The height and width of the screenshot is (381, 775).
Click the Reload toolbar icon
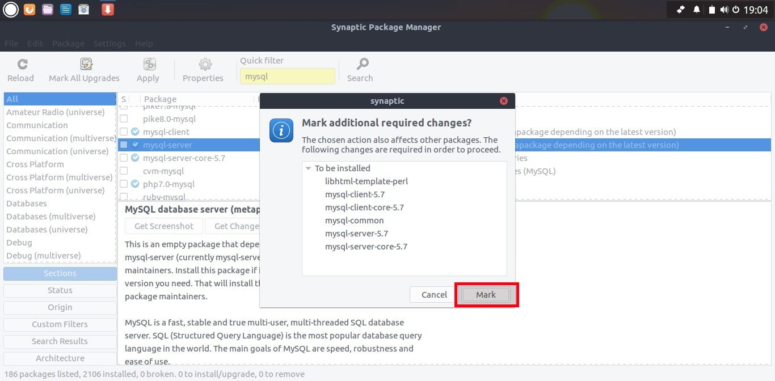coord(23,64)
